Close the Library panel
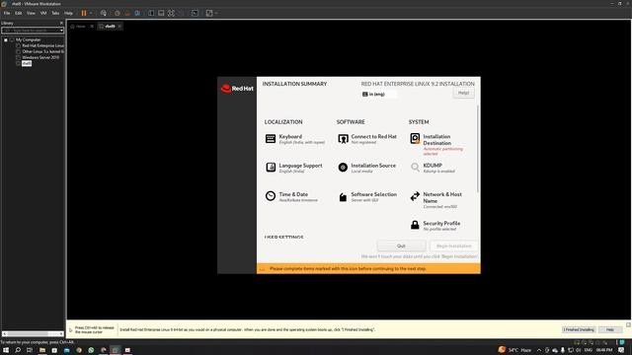 click(61, 23)
